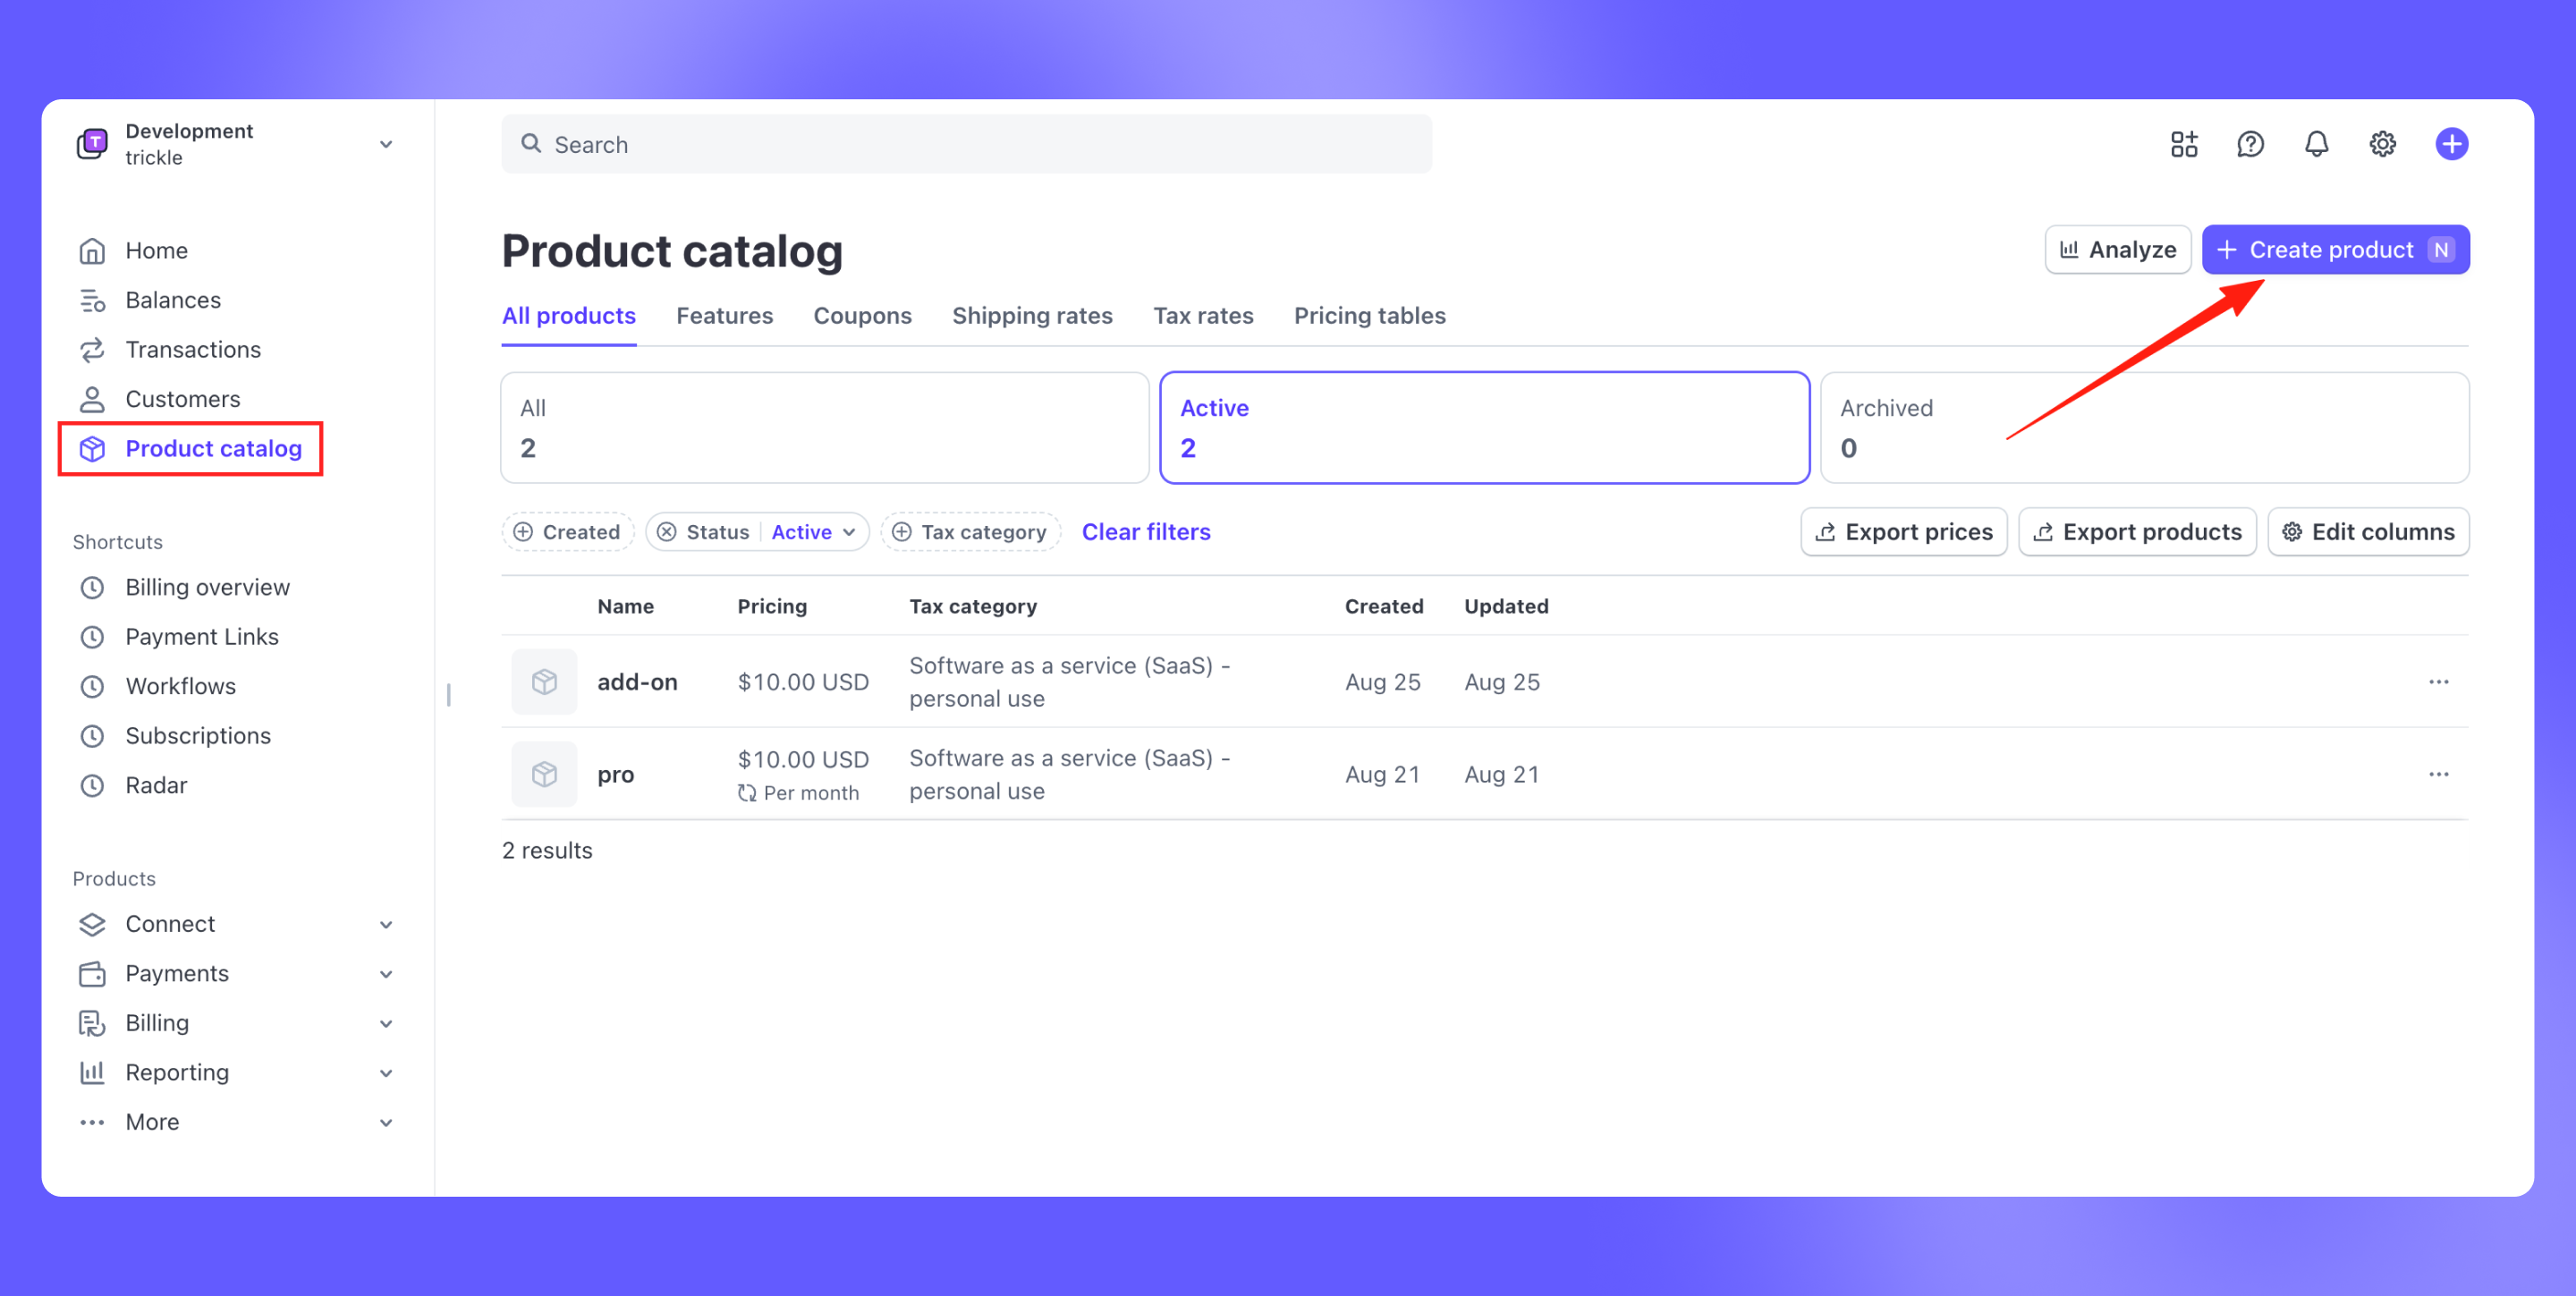This screenshot has width=2576, height=1296.
Task: Click the Search input field
Action: [966, 144]
